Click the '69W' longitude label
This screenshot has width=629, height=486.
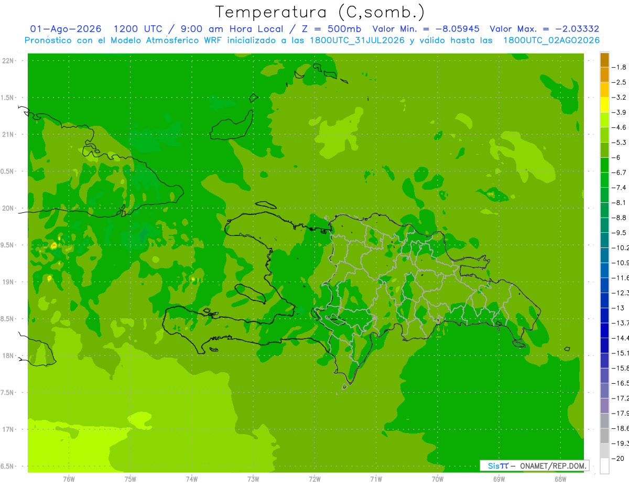499,479
